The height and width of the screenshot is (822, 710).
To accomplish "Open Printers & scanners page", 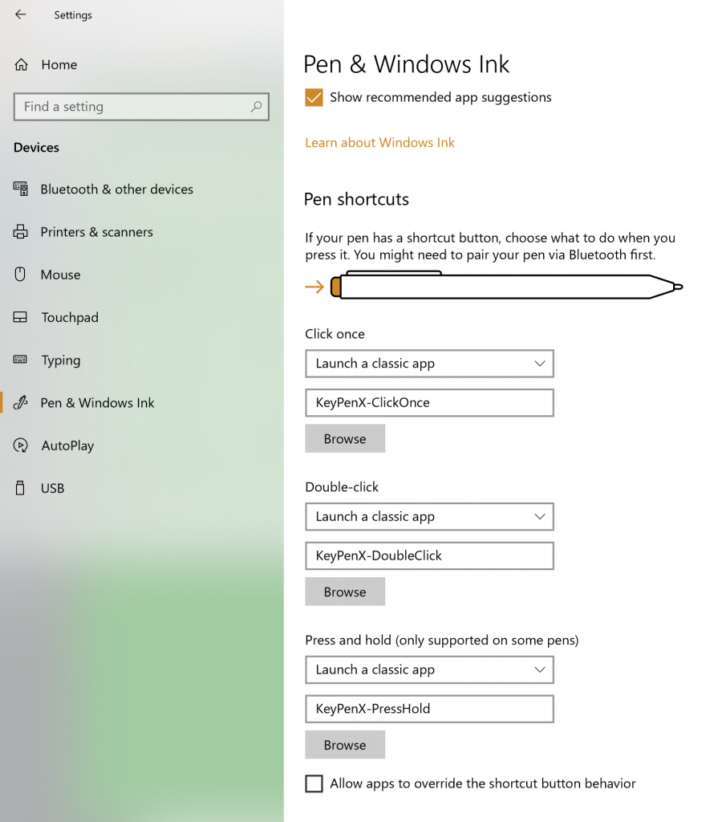I will 97,232.
